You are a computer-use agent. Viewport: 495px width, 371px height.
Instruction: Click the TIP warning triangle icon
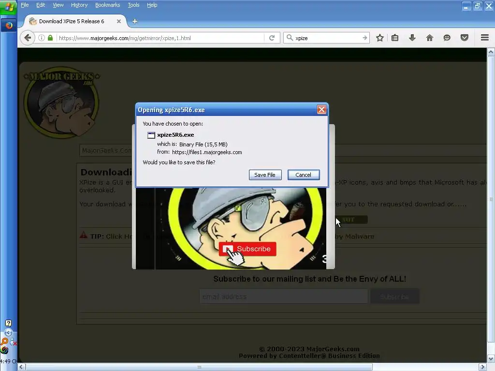(x=83, y=235)
